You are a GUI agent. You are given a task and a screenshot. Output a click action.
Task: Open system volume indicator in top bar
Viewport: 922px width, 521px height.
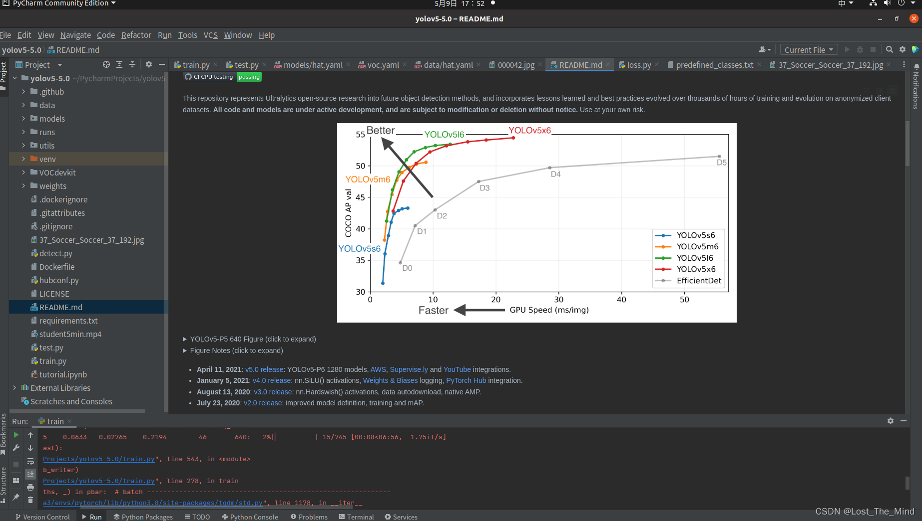pos(887,3)
